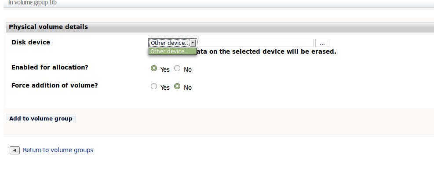Screen dimensions: 434x179
Task: Select Yes radio for Enabled for allocation
Action: [x=154, y=69]
